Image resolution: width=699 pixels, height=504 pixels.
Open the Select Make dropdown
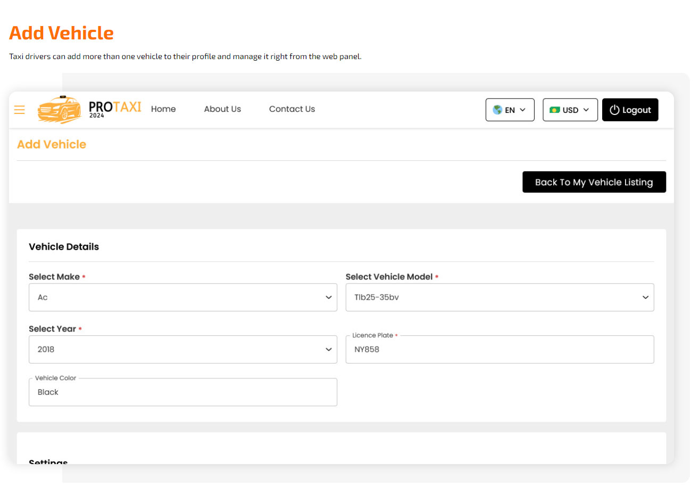pos(183,297)
